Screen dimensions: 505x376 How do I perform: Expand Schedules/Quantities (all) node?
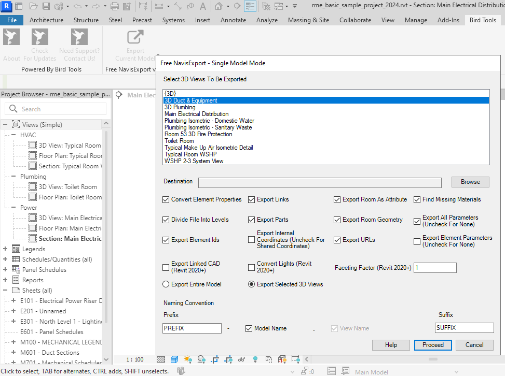(x=5, y=259)
